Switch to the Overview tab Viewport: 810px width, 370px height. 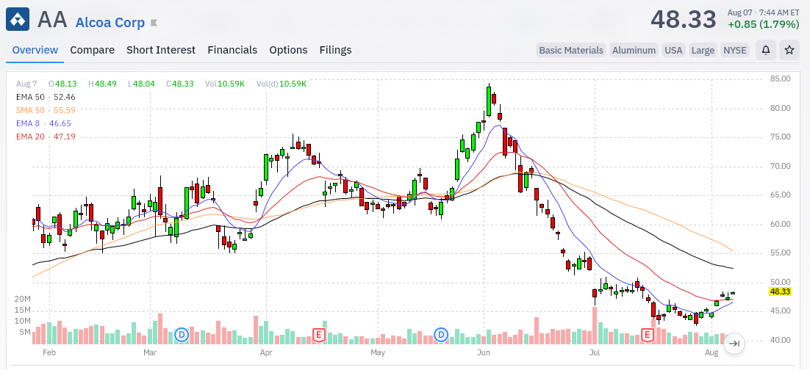35,50
